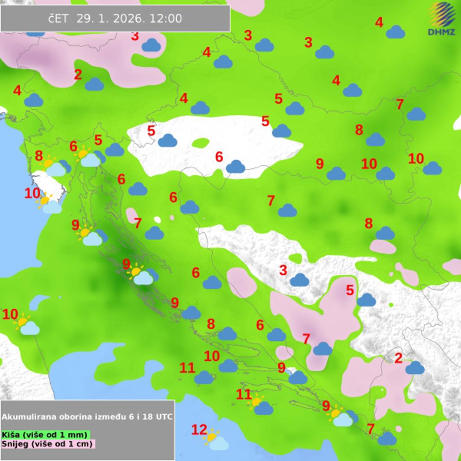
Task: Click the partly sunny icon beside temperature 12
Action: point(217,441)
